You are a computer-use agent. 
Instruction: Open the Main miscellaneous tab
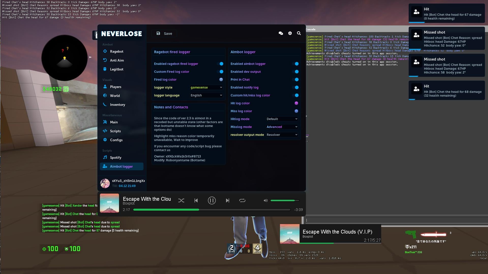(x=105, y=122)
